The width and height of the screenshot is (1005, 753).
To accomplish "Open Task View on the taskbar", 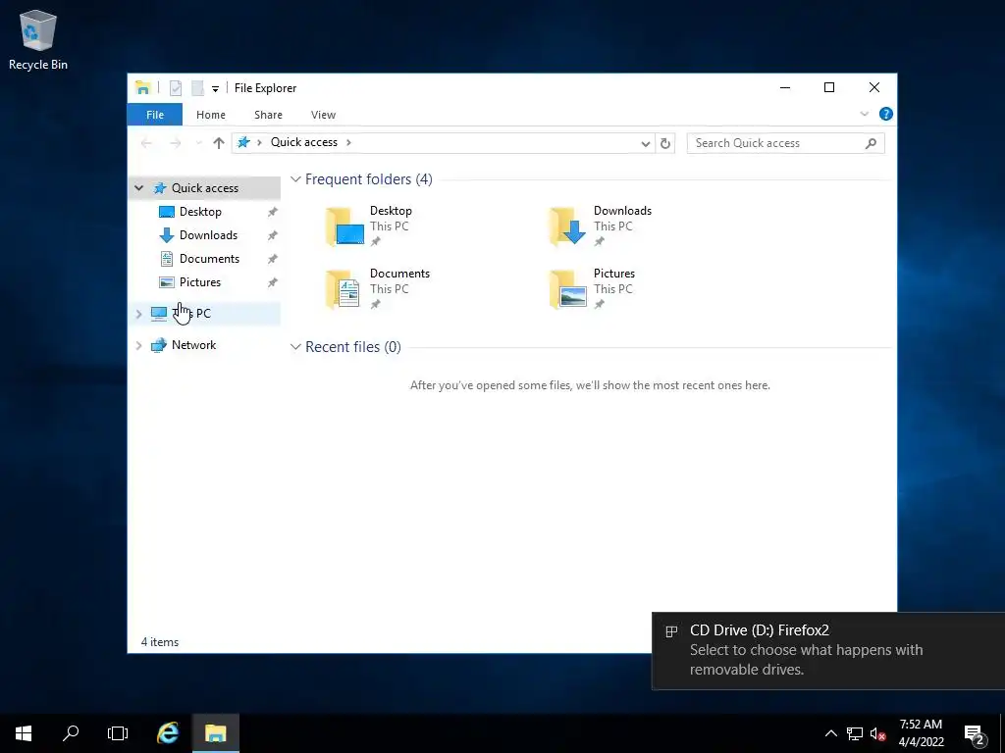I will [118, 733].
